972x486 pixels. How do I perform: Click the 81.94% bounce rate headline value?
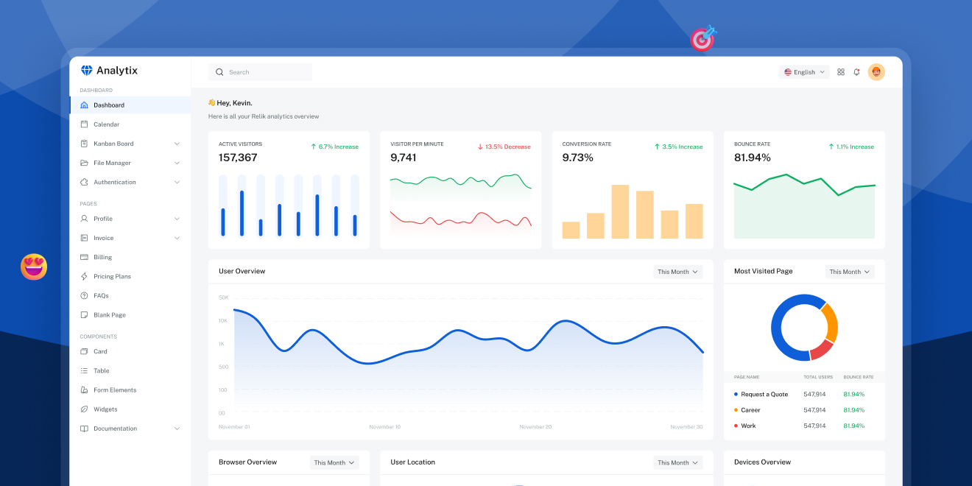point(753,158)
